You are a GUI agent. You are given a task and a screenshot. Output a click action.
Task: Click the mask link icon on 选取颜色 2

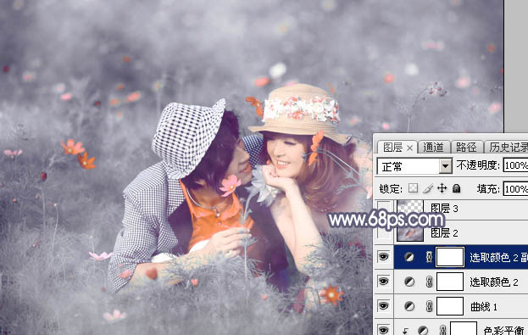coord(429,282)
